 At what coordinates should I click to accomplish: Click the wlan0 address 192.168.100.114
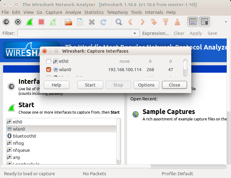pos(125,70)
